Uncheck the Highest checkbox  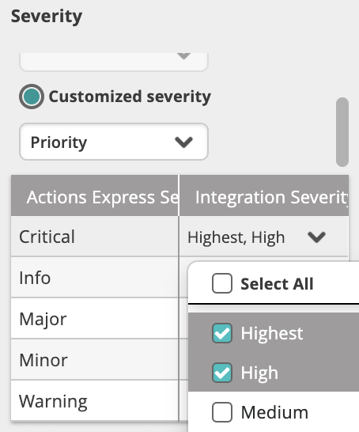(x=222, y=333)
